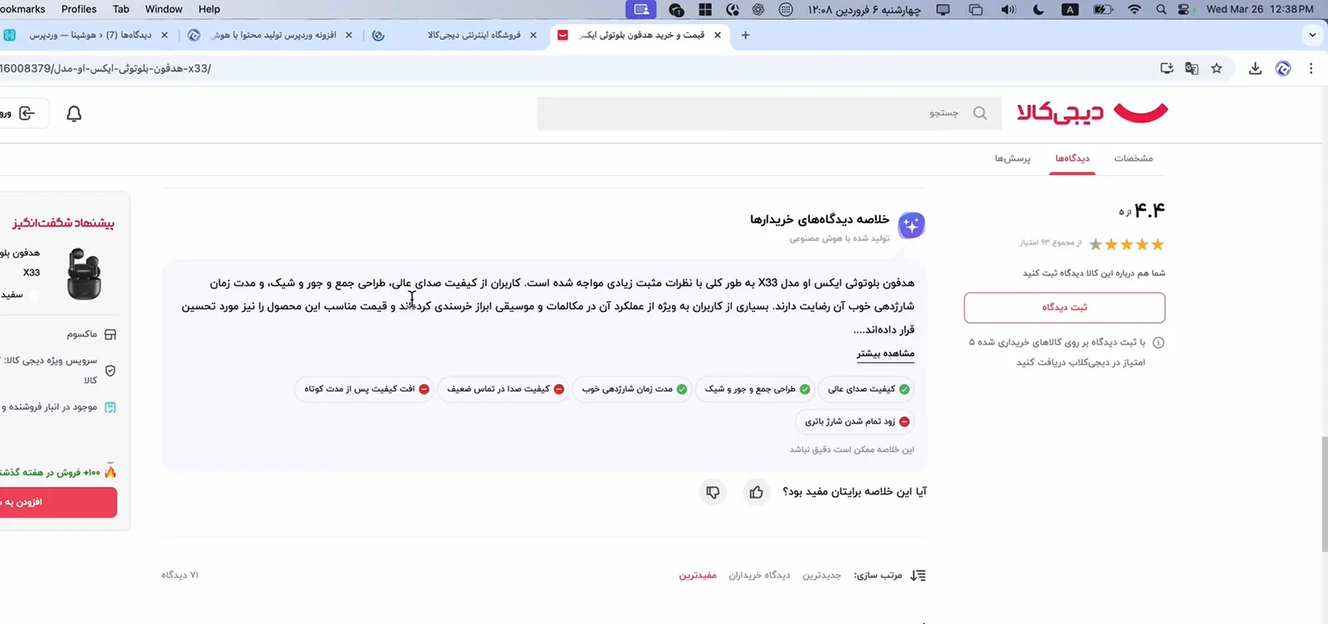
Task: Open the Tab menu
Action: tap(121, 9)
